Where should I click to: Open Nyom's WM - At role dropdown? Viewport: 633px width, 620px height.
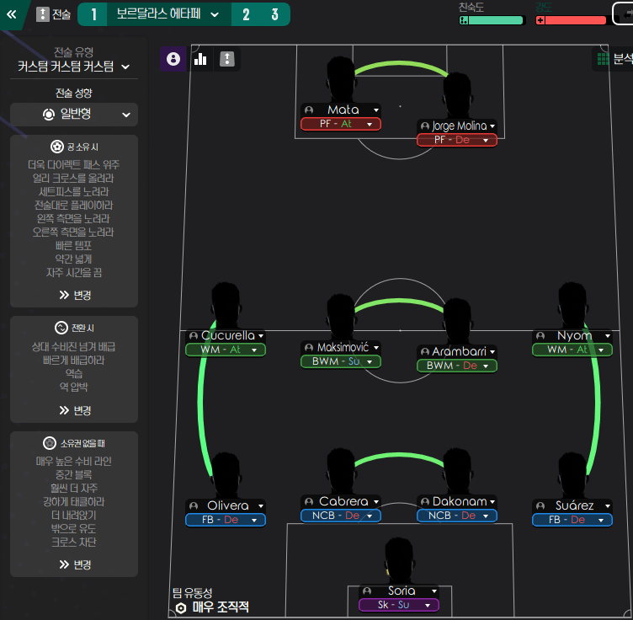coord(572,350)
